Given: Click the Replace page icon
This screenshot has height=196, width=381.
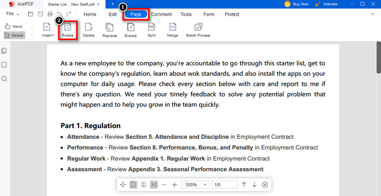Looking at the screenshot, I should click(110, 30).
